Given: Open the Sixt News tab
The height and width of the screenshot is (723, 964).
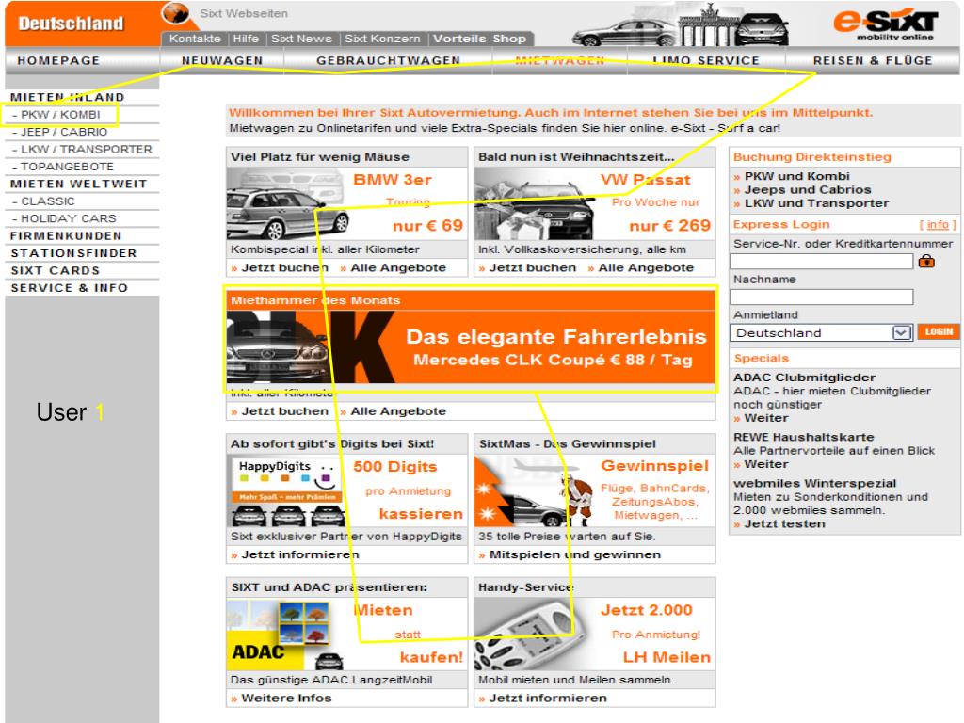Looking at the screenshot, I should tap(301, 38).
